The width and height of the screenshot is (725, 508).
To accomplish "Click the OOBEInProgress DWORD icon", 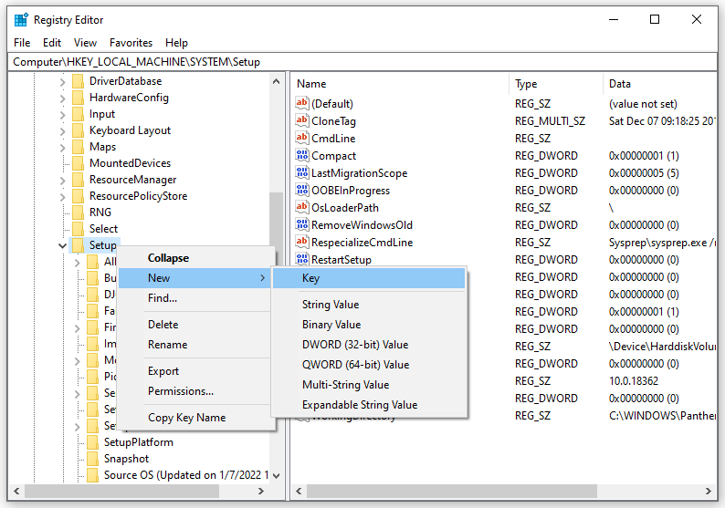I will coord(302,190).
